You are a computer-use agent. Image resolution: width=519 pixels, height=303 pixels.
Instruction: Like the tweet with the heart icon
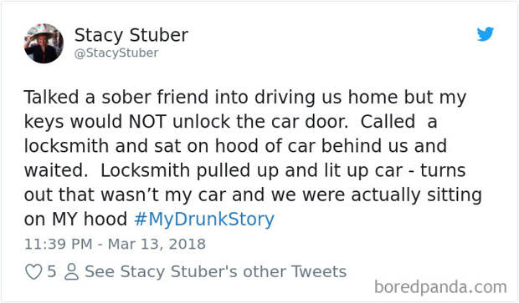click(x=33, y=272)
